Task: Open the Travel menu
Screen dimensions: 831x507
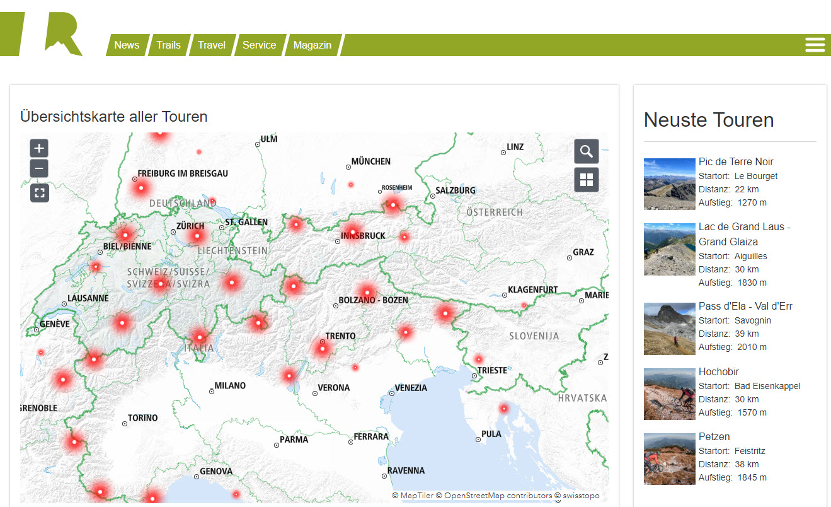Action: pos(212,45)
